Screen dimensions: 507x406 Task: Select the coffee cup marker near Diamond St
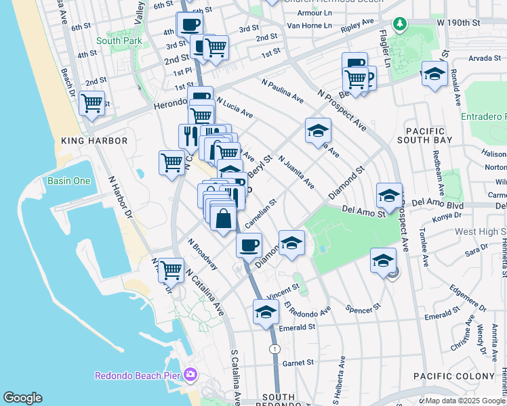point(249,246)
